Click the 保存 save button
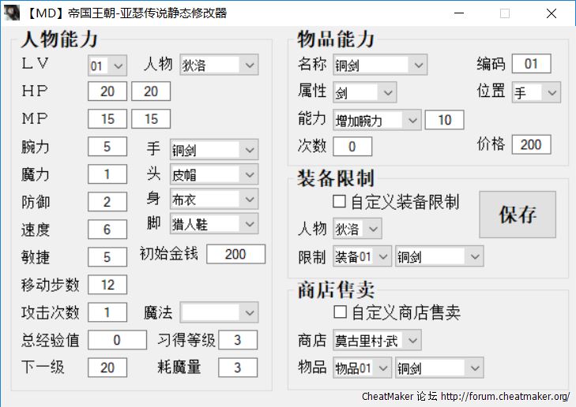This screenshot has height=407, width=576. tap(518, 215)
